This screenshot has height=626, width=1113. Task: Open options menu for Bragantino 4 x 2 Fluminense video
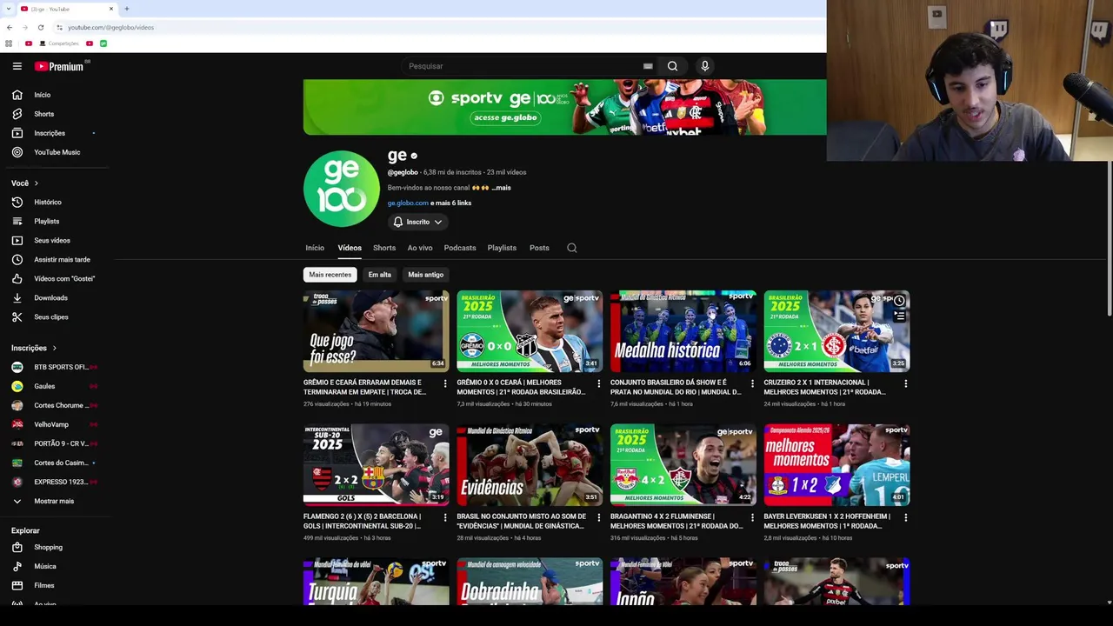coord(752,517)
